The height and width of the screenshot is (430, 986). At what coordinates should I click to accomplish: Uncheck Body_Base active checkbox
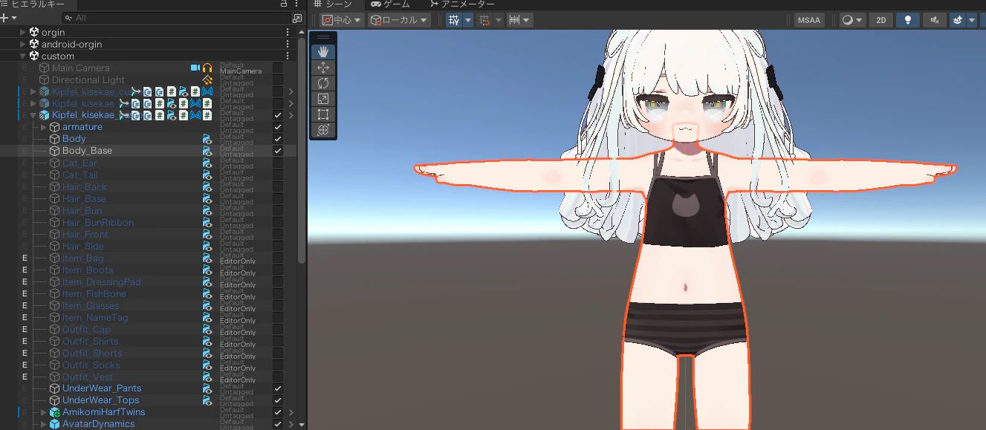(x=278, y=151)
